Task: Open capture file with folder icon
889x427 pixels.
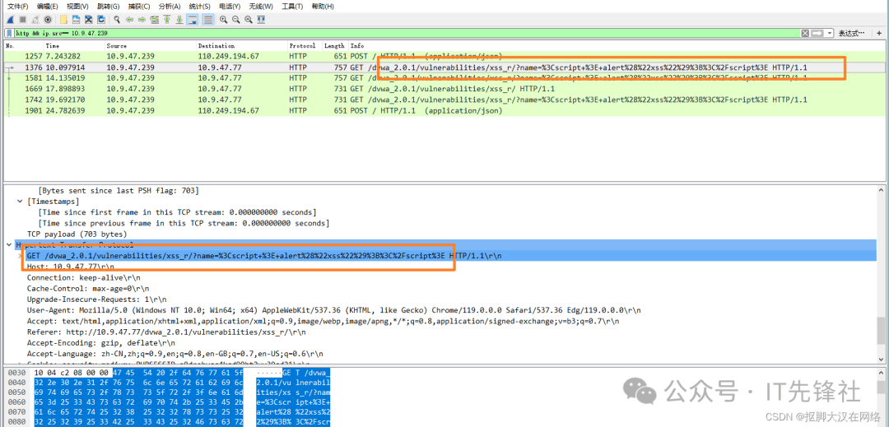Action: [65, 19]
